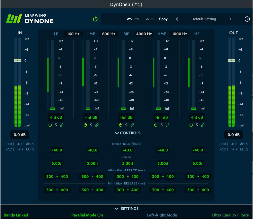Go to the next preset arrow
This screenshot has width=253, height=219.
pos(230,19)
